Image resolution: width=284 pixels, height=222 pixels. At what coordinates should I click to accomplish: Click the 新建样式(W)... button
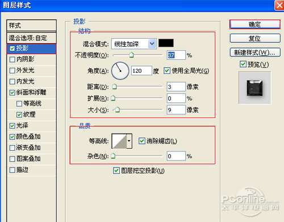point(255,52)
